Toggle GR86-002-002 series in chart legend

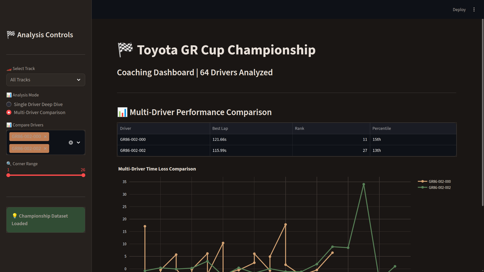[439, 188]
